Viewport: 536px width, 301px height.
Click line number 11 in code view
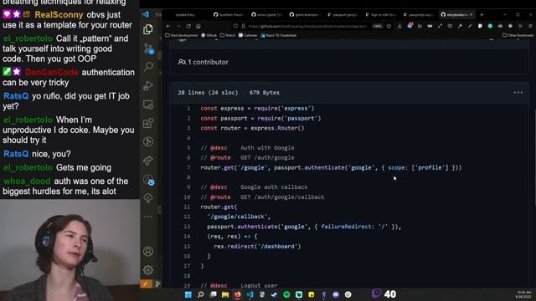pyautogui.click(x=187, y=207)
